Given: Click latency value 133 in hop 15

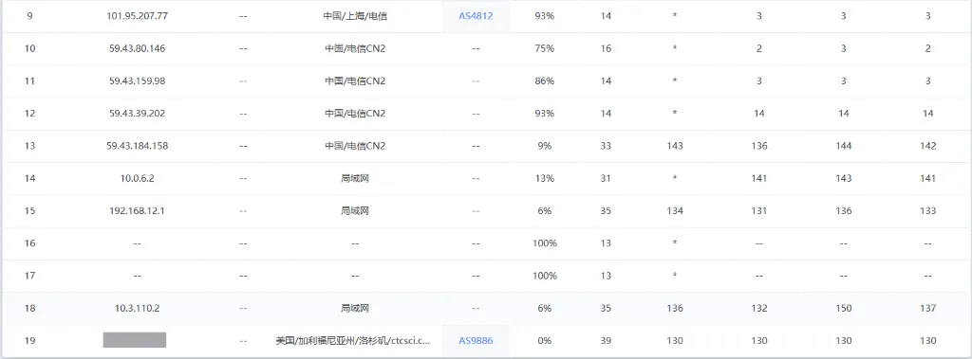Looking at the screenshot, I should 928,210.
